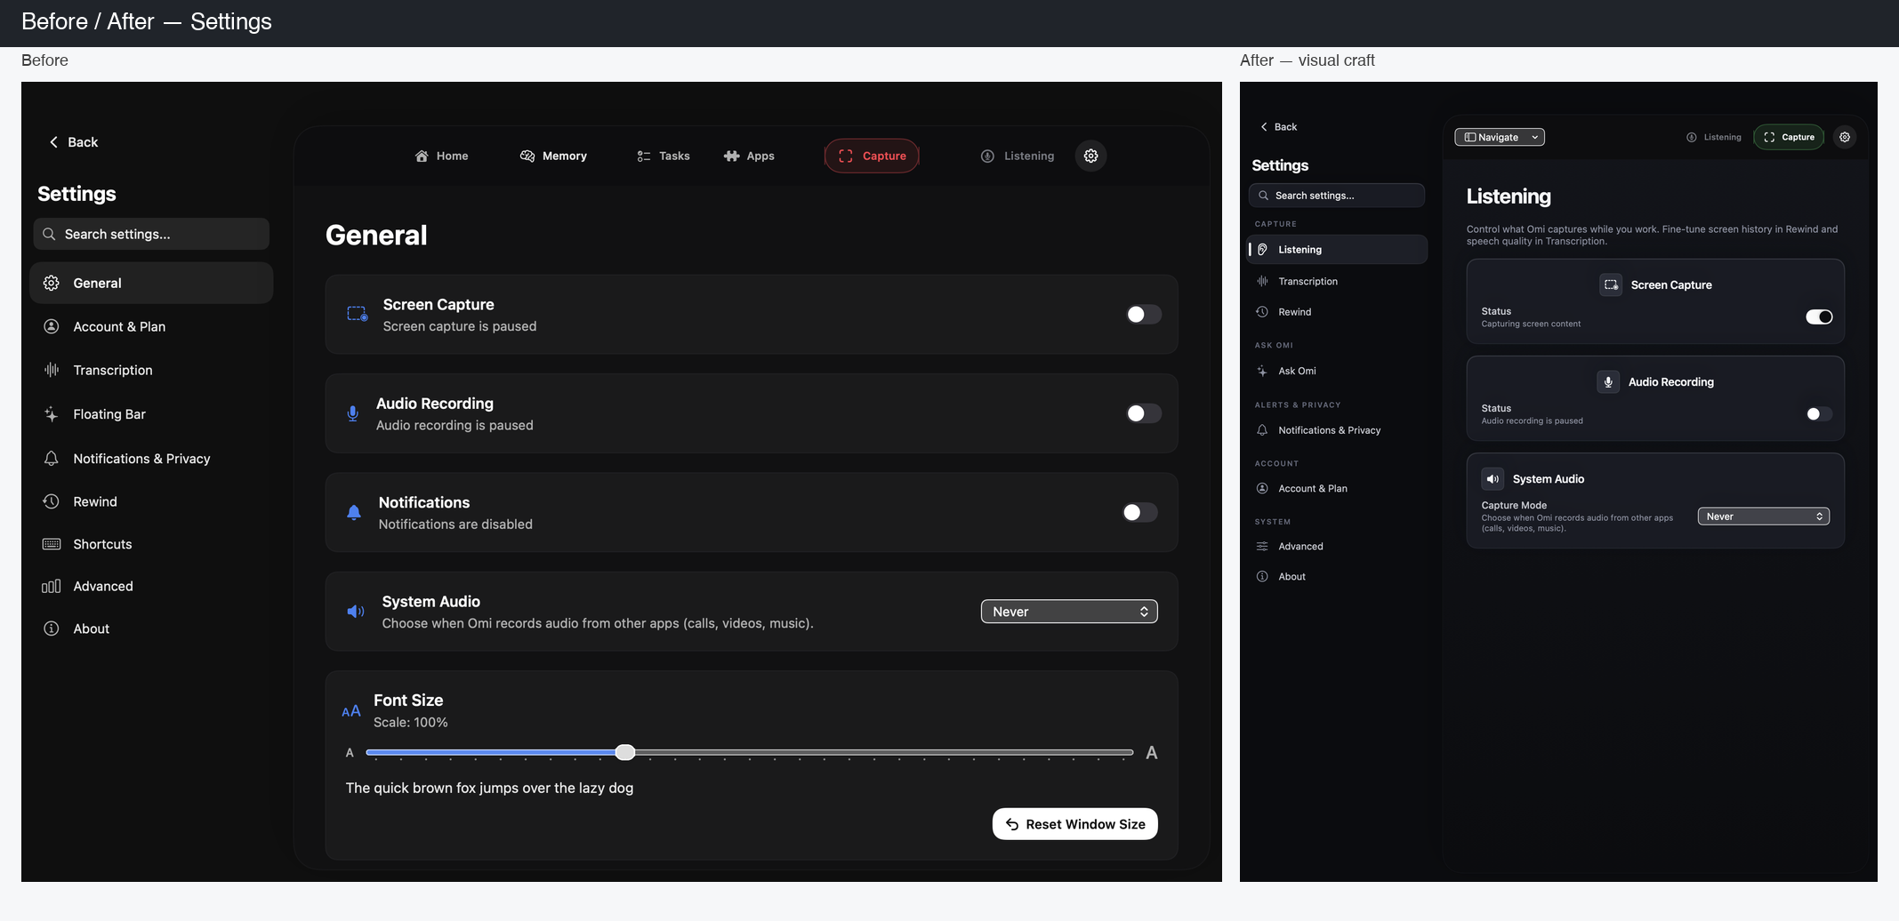
Task: Click the green Capture button in After bar
Action: click(1789, 137)
